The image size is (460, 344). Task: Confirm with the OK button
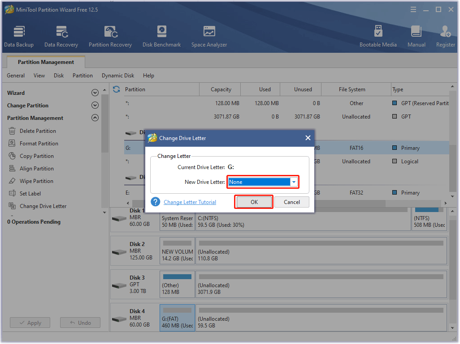[254, 202]
